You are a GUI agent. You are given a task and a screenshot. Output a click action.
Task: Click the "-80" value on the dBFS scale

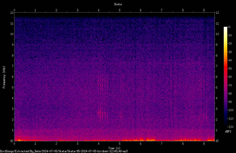[229, 94]
